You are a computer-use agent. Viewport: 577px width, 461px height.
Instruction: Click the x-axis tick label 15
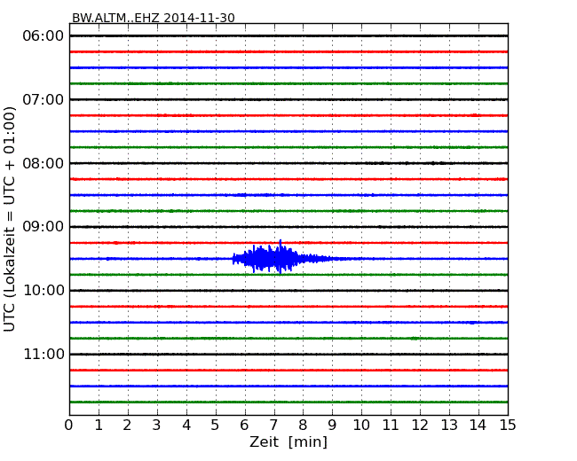click(508, 425)
